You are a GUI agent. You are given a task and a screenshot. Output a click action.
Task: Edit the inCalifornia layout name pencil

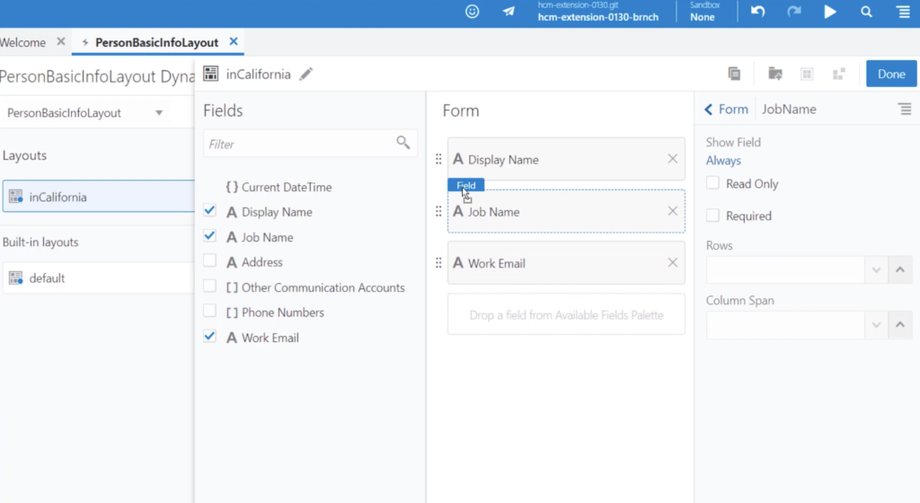click(x=305, y=75)
